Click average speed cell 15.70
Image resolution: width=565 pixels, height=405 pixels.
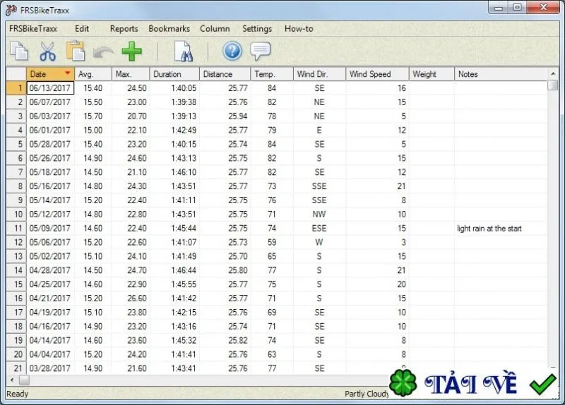[93, 116]
